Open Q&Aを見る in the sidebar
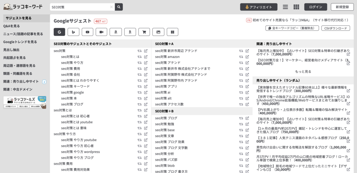 click(12, 26)
